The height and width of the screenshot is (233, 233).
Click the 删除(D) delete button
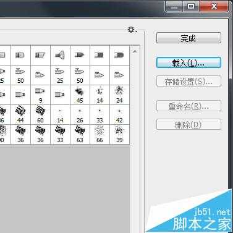[x=189, y=124]
